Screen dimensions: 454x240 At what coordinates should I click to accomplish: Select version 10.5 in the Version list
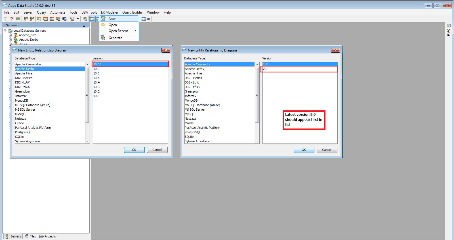130,78
